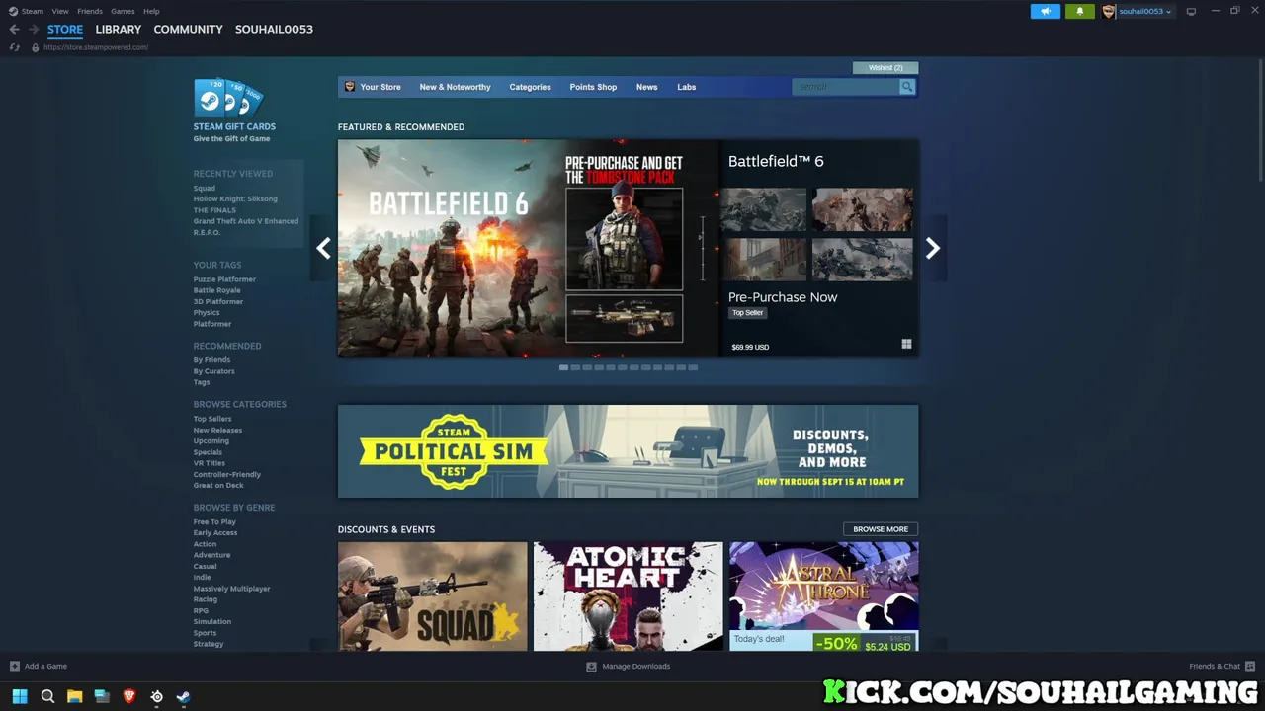The width and height of the screenshot is (1265, 711).
Task: Open the Squad discount card
Action: point(433,596)
